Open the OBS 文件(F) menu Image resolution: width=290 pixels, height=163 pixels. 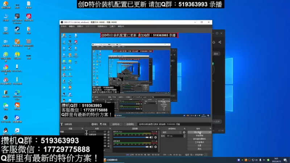pyautogui.click(x=63, y=26)
